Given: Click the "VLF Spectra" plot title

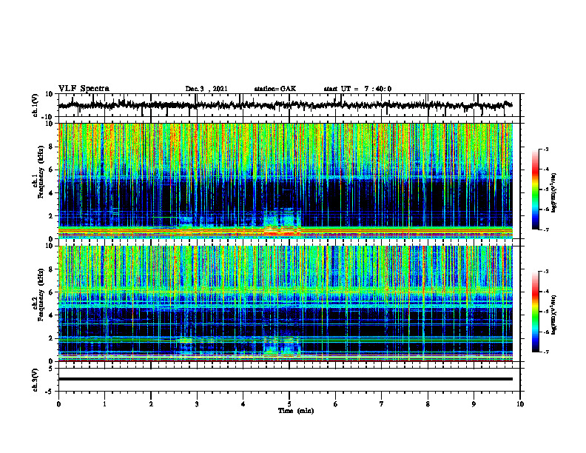Looking at the screenshot, I should click(84, 89).
